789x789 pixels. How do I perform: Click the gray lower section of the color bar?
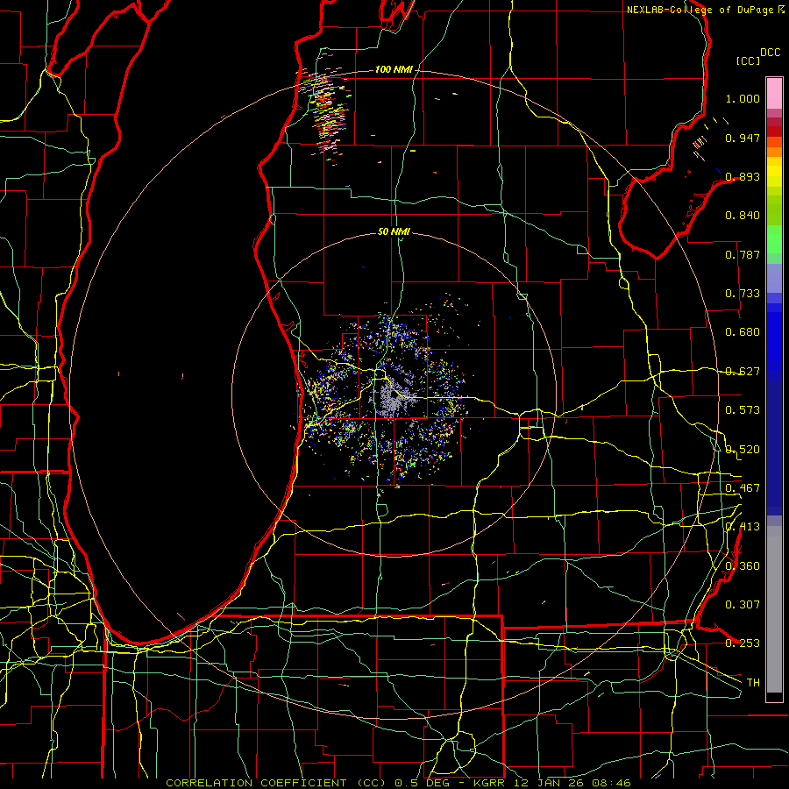(774, 609)
